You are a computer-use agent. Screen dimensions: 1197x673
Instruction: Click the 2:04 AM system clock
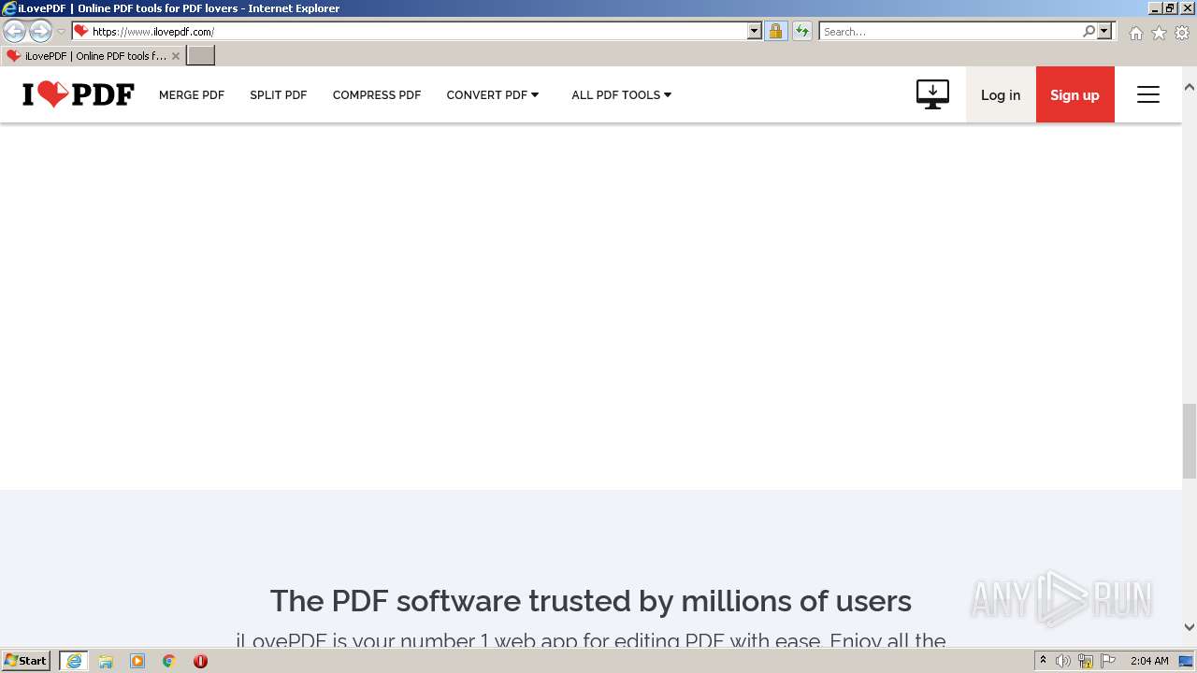click(x=1149, y=661)
